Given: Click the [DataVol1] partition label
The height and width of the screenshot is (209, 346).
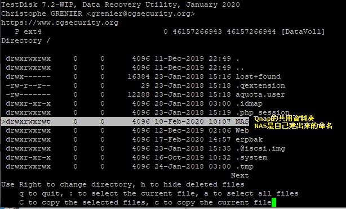Looking at the screenshot, I should pos(303,31).
